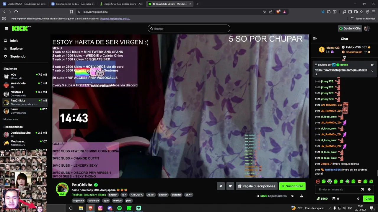Switch to the ajedrez online tab

[x=121, y=4]
